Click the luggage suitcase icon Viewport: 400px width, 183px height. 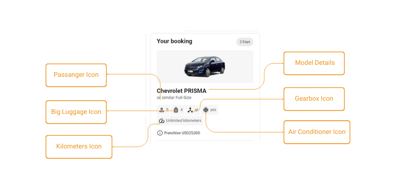pyautogui.click(x=176, y=110)
